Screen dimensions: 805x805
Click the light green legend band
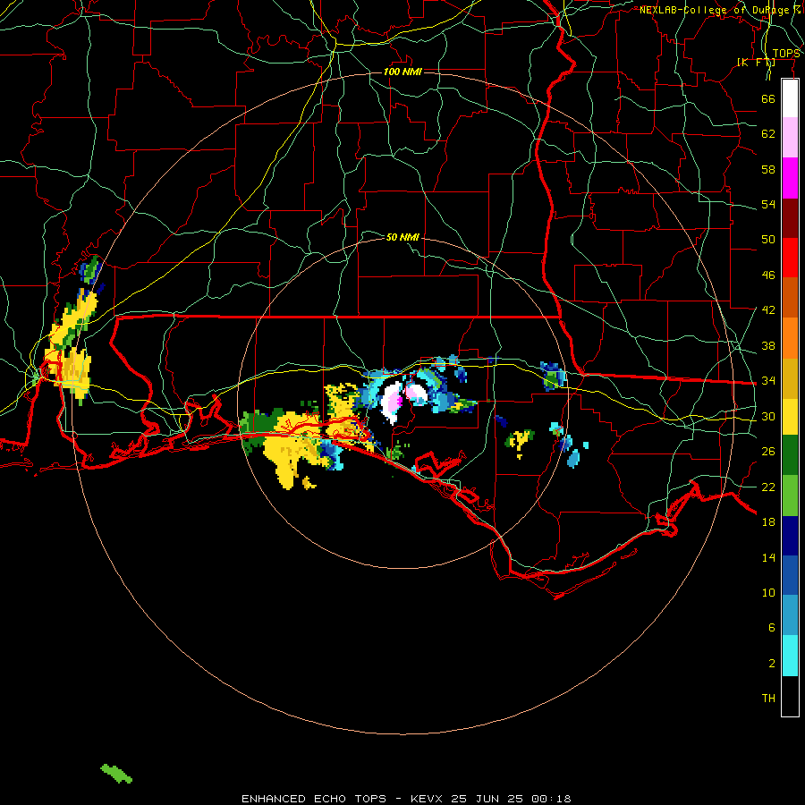[790, 496]
